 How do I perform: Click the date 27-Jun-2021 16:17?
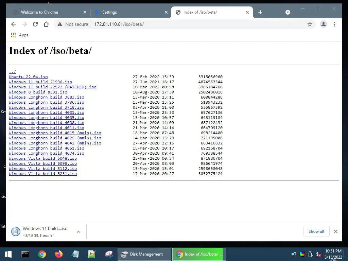tap(153, 82)
